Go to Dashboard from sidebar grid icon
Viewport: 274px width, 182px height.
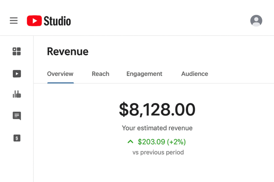(x=17, y=51)
